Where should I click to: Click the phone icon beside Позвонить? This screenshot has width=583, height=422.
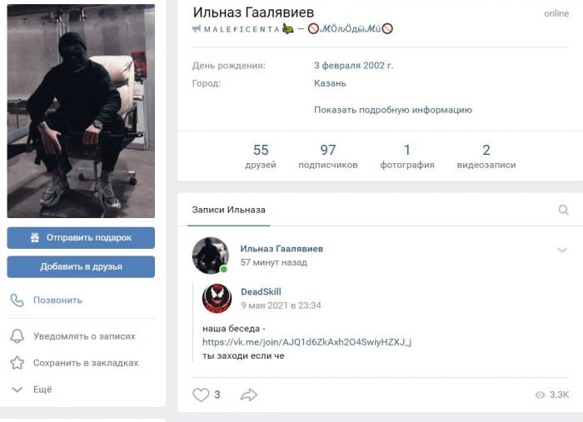(x=17, y=300)
